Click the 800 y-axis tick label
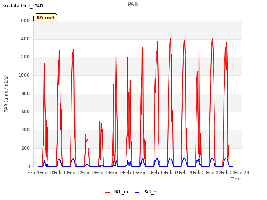The height and width of the screenshot is (200, 267). [25, 93]
